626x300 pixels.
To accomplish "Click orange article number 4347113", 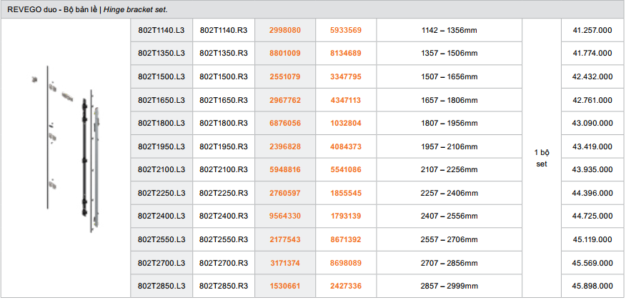I will point(346,100).
